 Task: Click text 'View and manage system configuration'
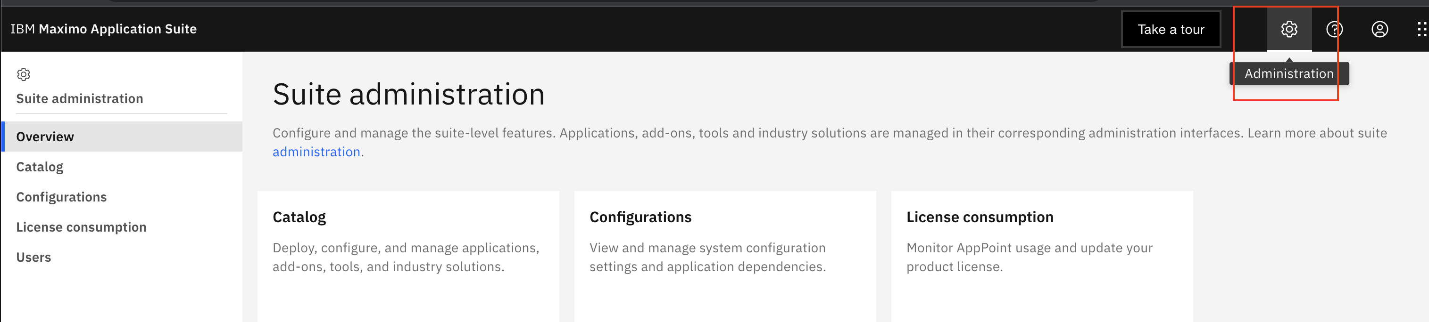(707, 249)
